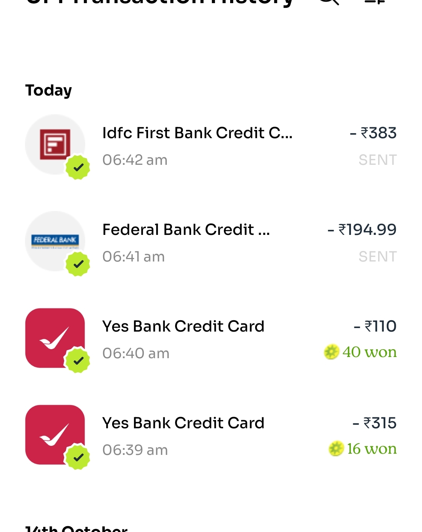The image size is (422, 532).
Task: Open the Federal Bank Credit transaction
Action: tap(186, 230)
